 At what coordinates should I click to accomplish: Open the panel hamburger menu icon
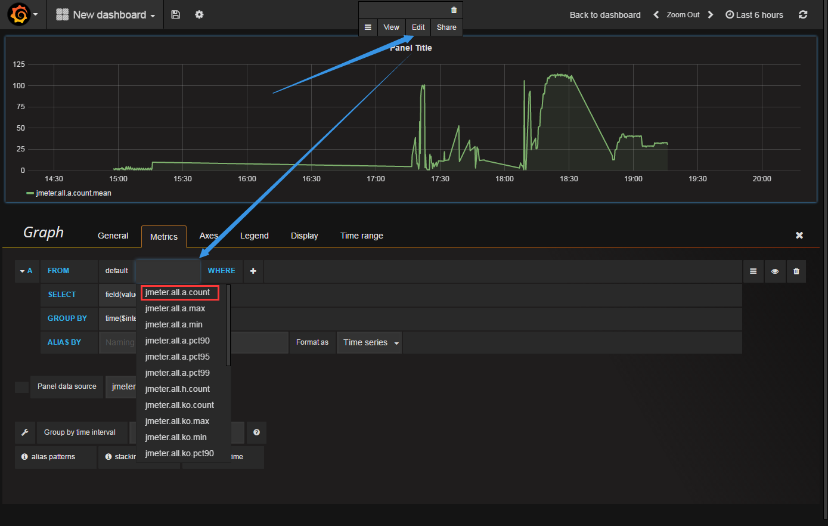[368, 27]
